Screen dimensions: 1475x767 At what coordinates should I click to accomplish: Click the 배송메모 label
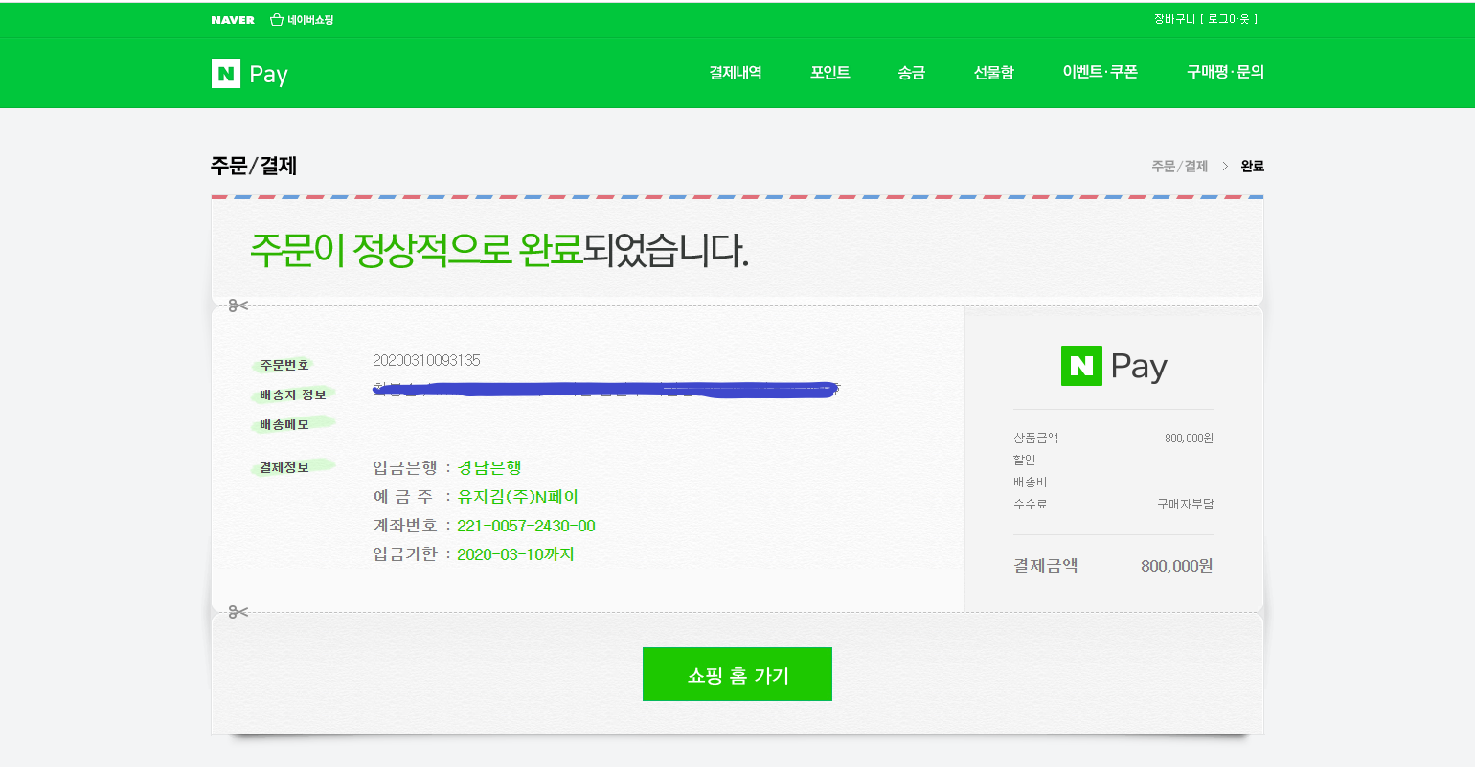[x=284, y=424]
